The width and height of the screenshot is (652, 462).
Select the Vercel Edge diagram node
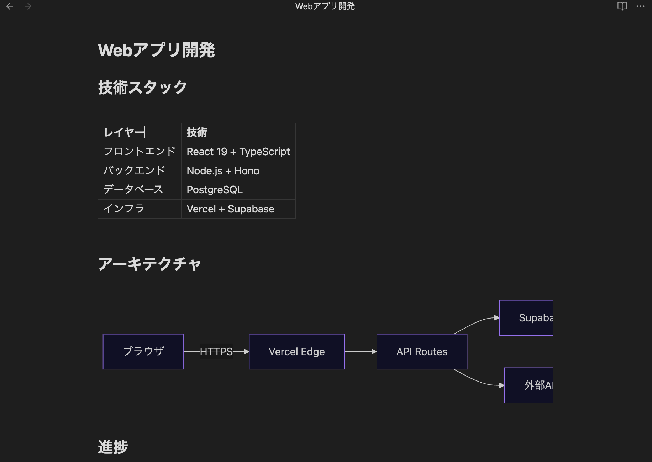click(x=296, y=351)
